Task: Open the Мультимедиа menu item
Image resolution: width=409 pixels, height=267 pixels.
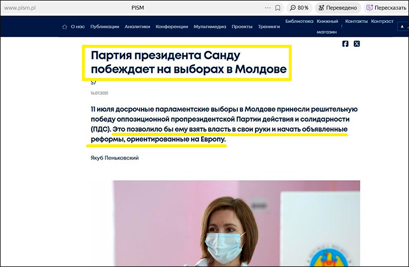Action: tap(210, 27)
